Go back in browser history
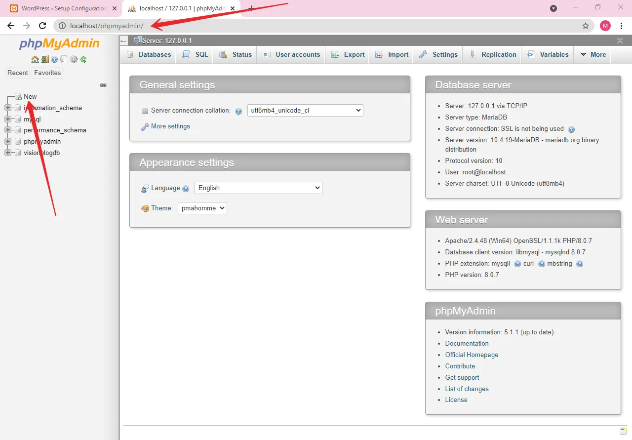 click(11, 26)
